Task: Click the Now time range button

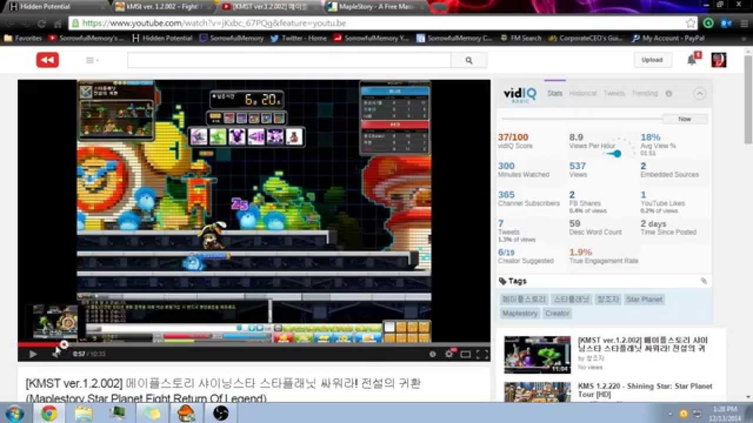Action: 684,119
